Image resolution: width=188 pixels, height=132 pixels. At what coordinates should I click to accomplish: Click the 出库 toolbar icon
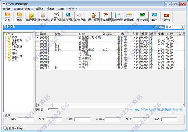[x=19, y=17]
